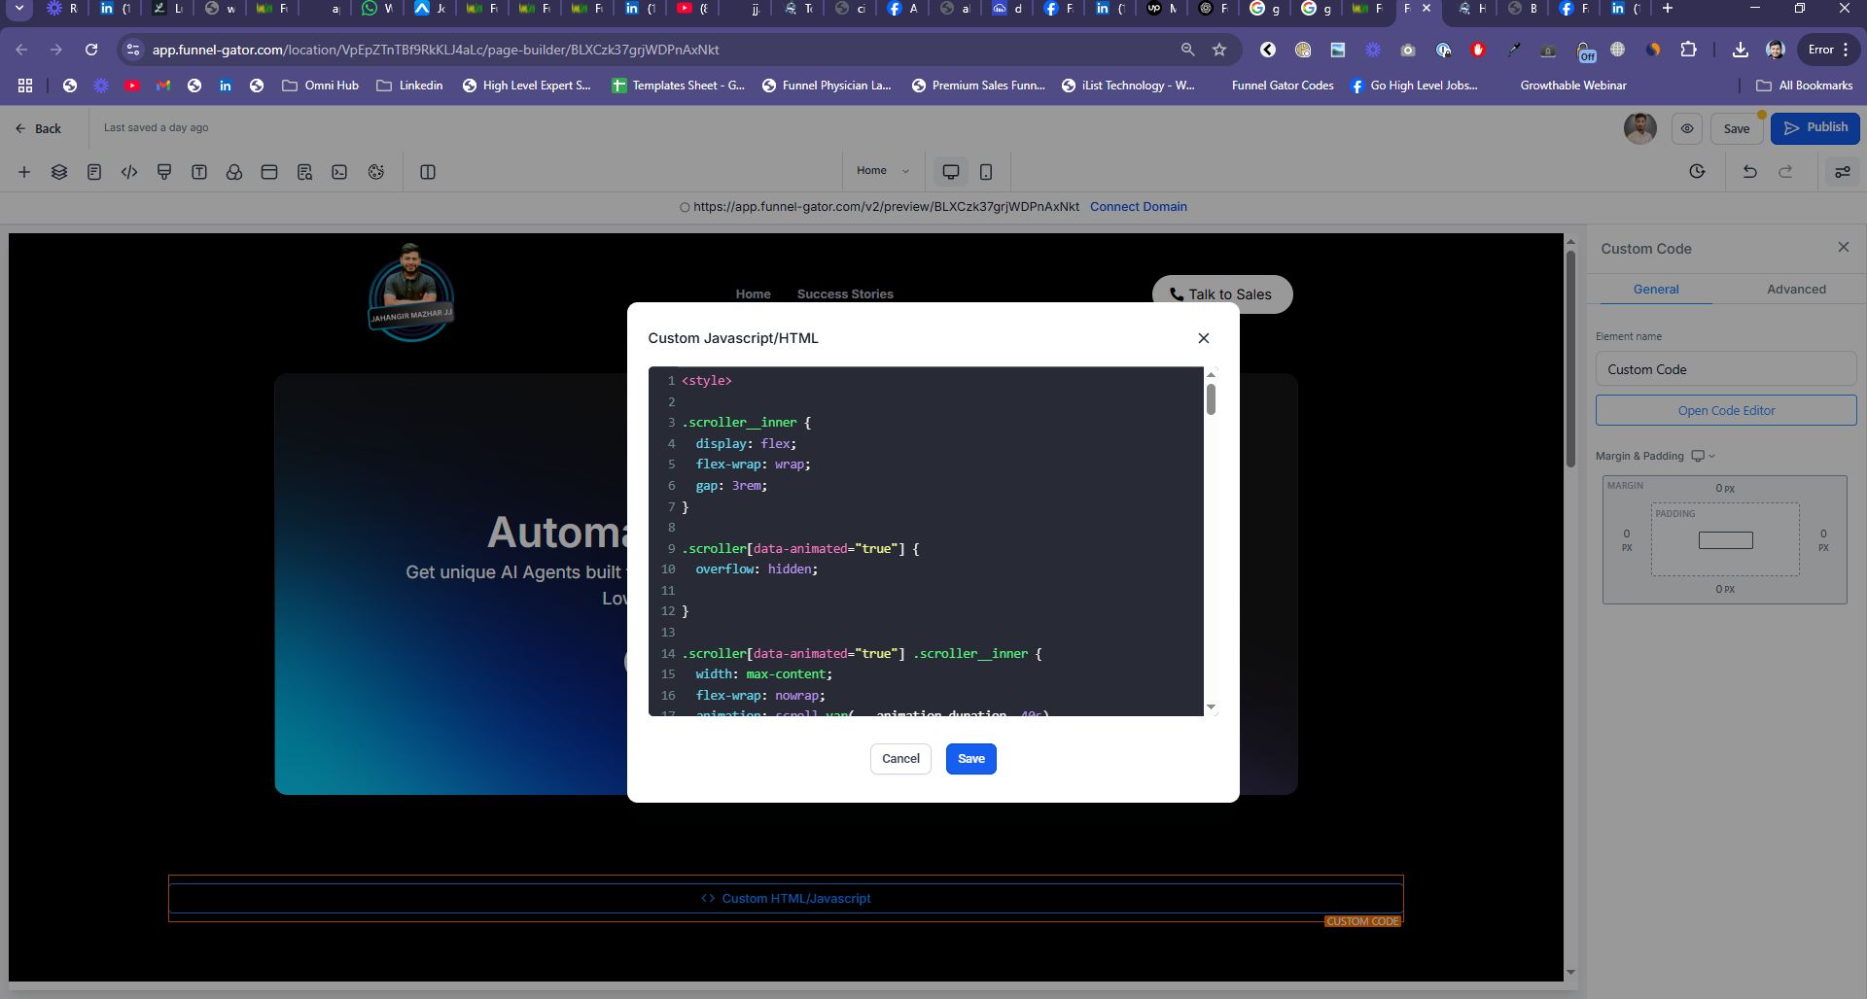Click the Layers icon in the builder toolbar

pyautogui.click(x=59, y=172)
